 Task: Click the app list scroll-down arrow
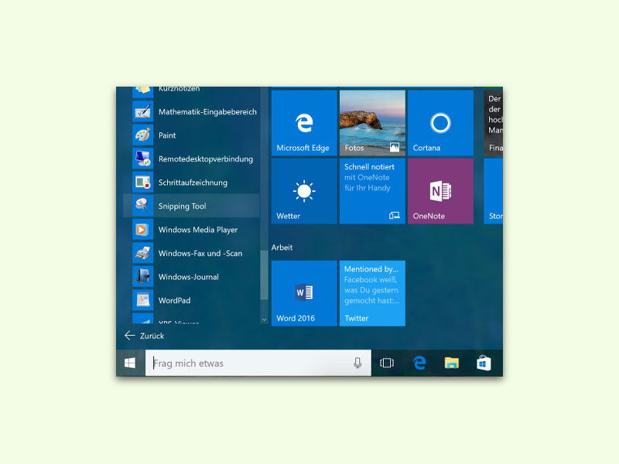264,319
